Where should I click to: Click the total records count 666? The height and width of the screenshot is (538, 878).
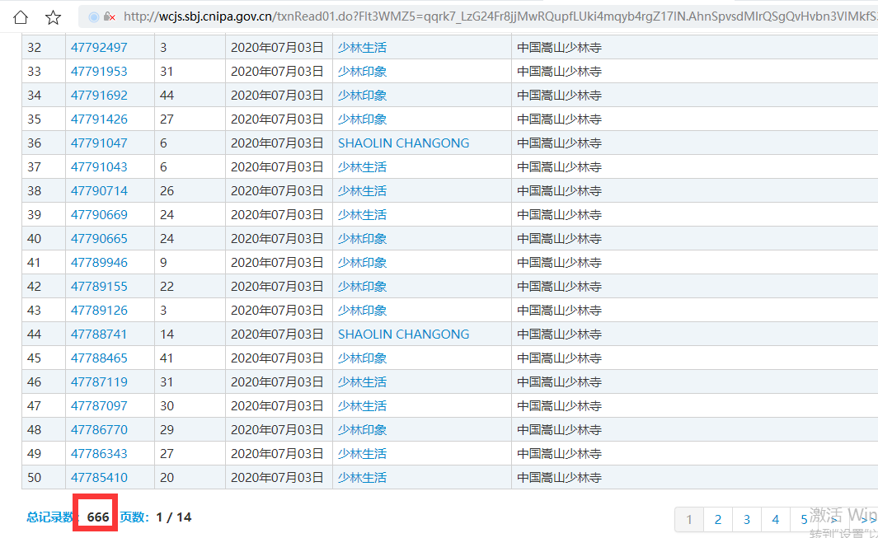coord(98,517)
